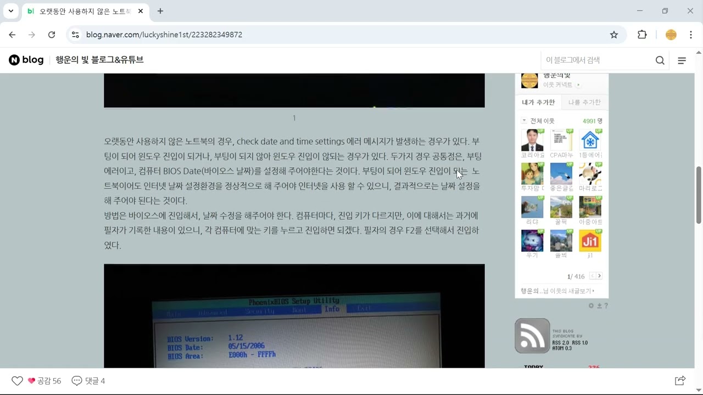Click the blog search magnifier icon
Image resolution: width=703 pixels, height=395 pixels.
pos(660,60)
